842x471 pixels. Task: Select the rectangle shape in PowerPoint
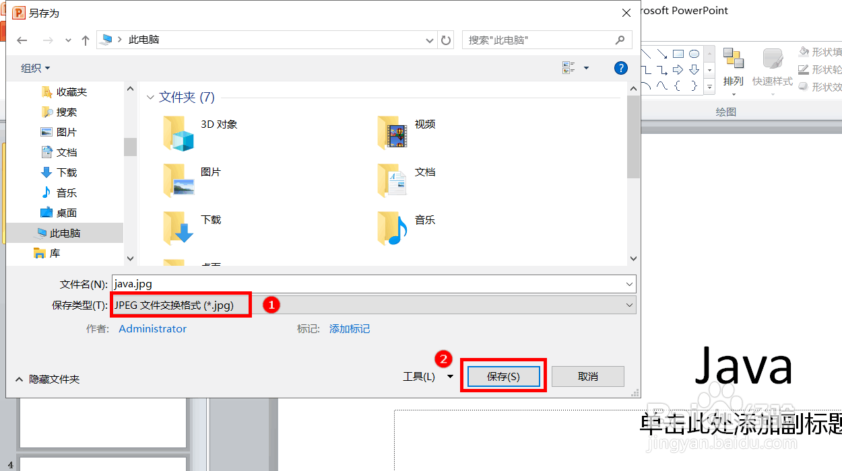(678, 54)
